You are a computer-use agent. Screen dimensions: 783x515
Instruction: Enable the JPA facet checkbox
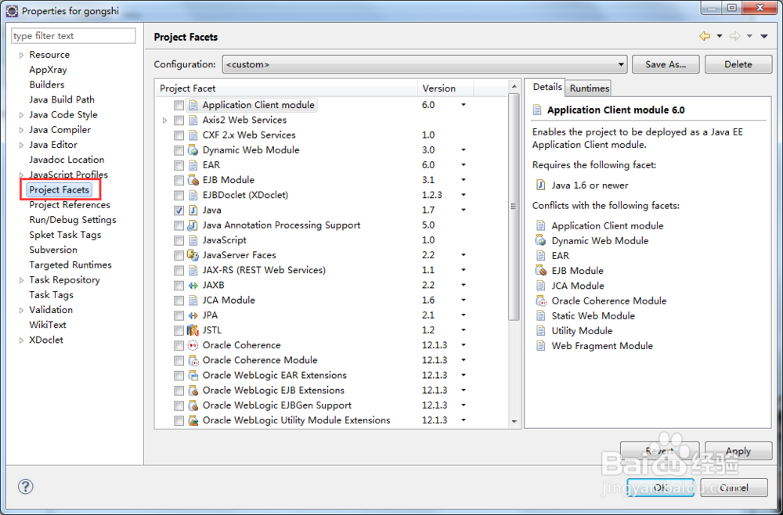(179, 315)
